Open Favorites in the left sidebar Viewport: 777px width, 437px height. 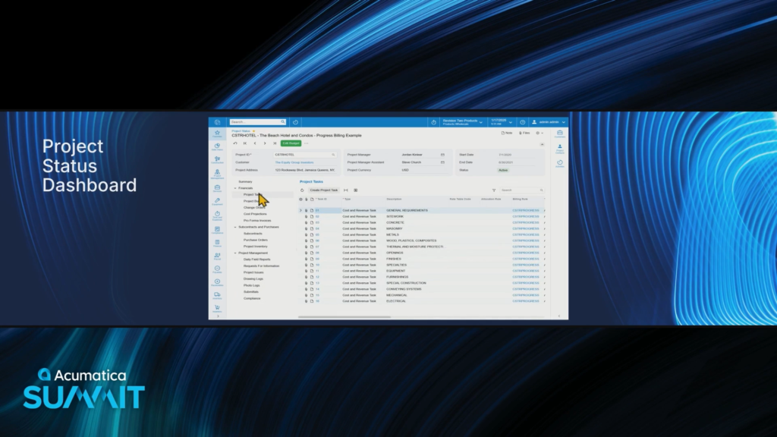[x=217, y=134]
